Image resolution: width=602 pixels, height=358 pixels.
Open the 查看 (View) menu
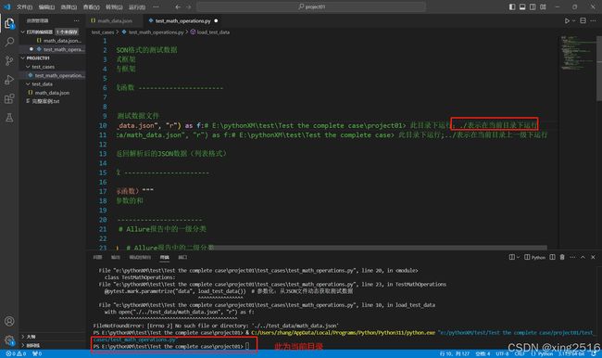[x=92, y=6]
